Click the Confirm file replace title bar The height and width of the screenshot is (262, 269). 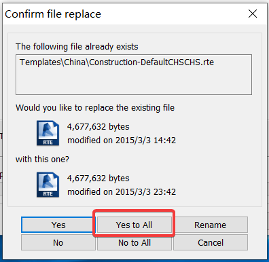[124, 14]
